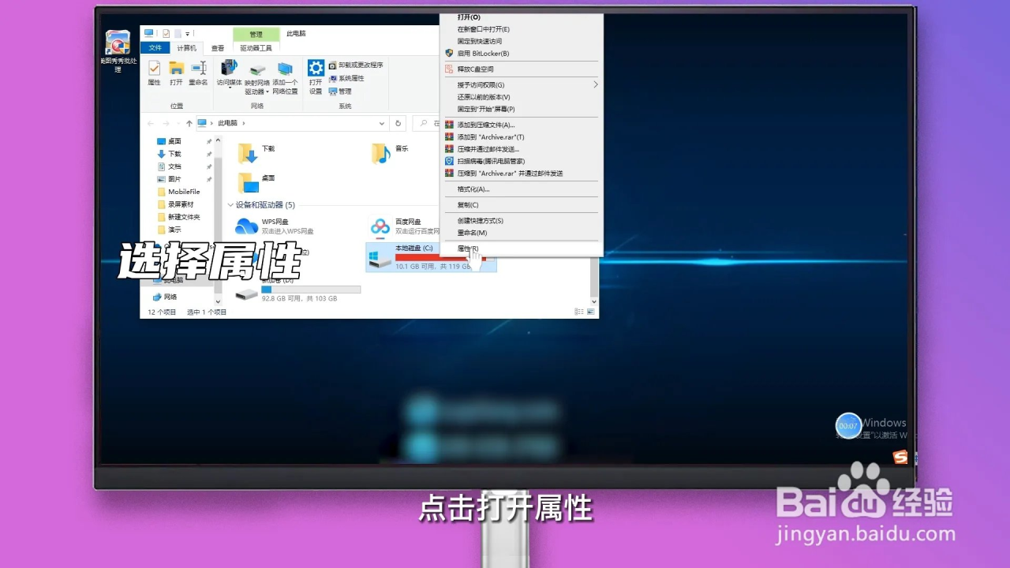Click 属性 ribbon icon in 位置 group
The image size is (1010, 568).
pyautogui.click(x=154, y=73)
